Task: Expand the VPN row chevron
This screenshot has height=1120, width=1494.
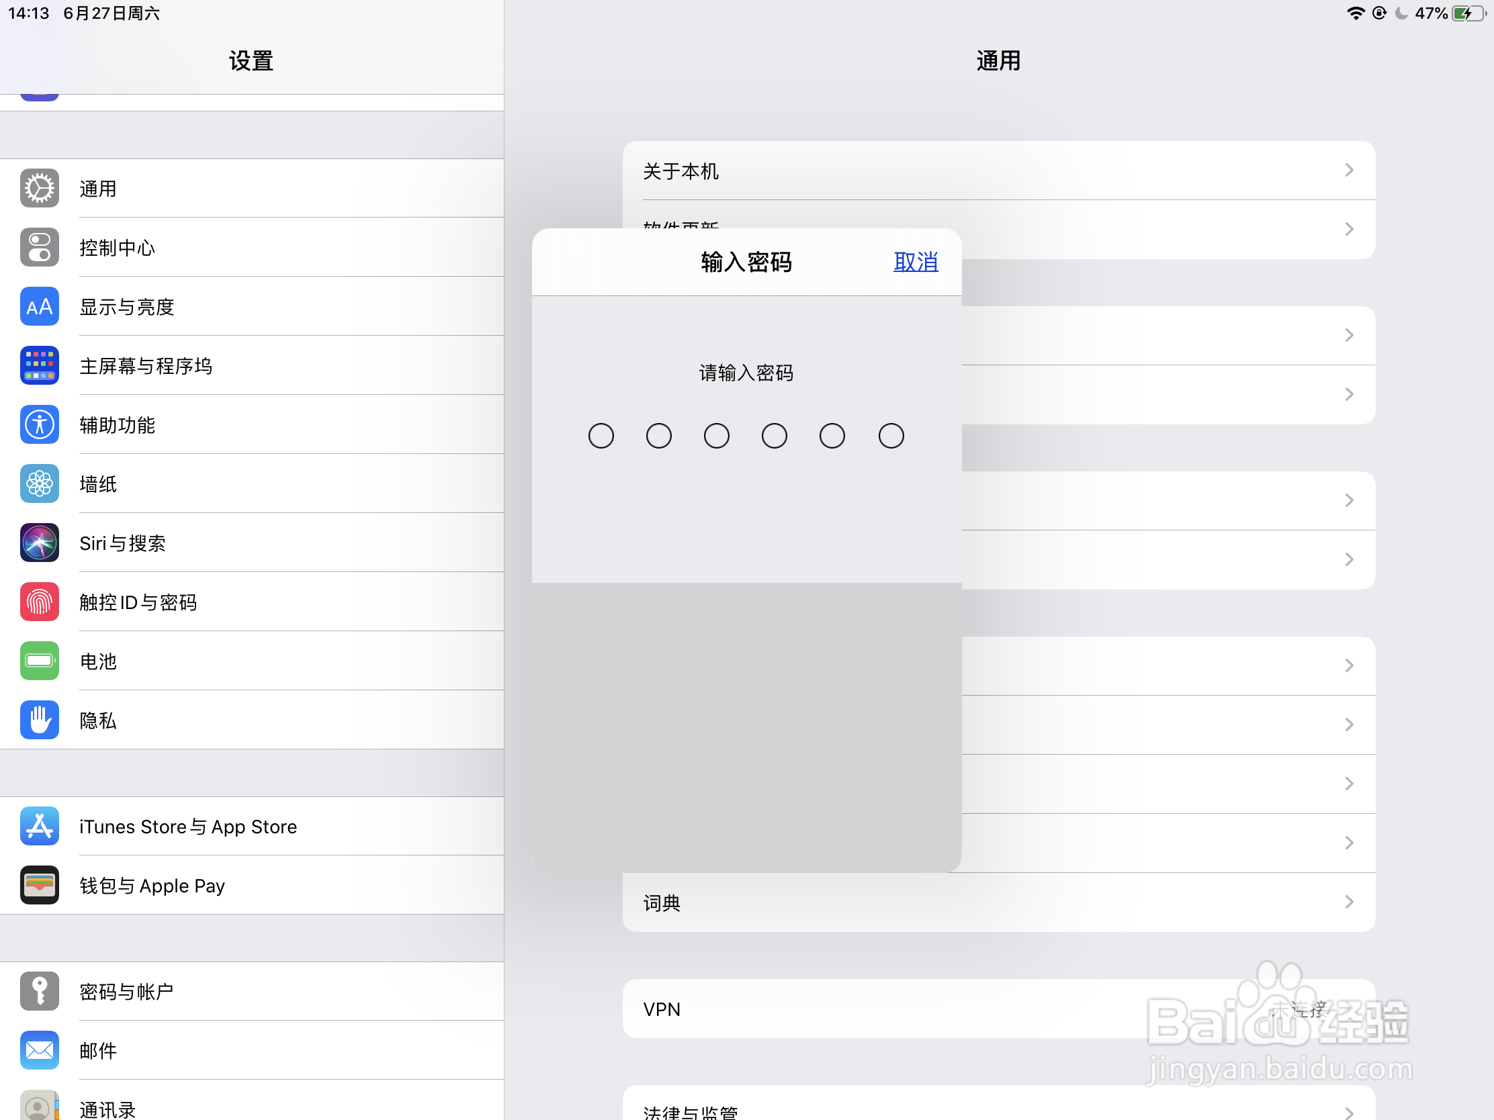Action: pyautogui.click(x=1350, y=1009)
